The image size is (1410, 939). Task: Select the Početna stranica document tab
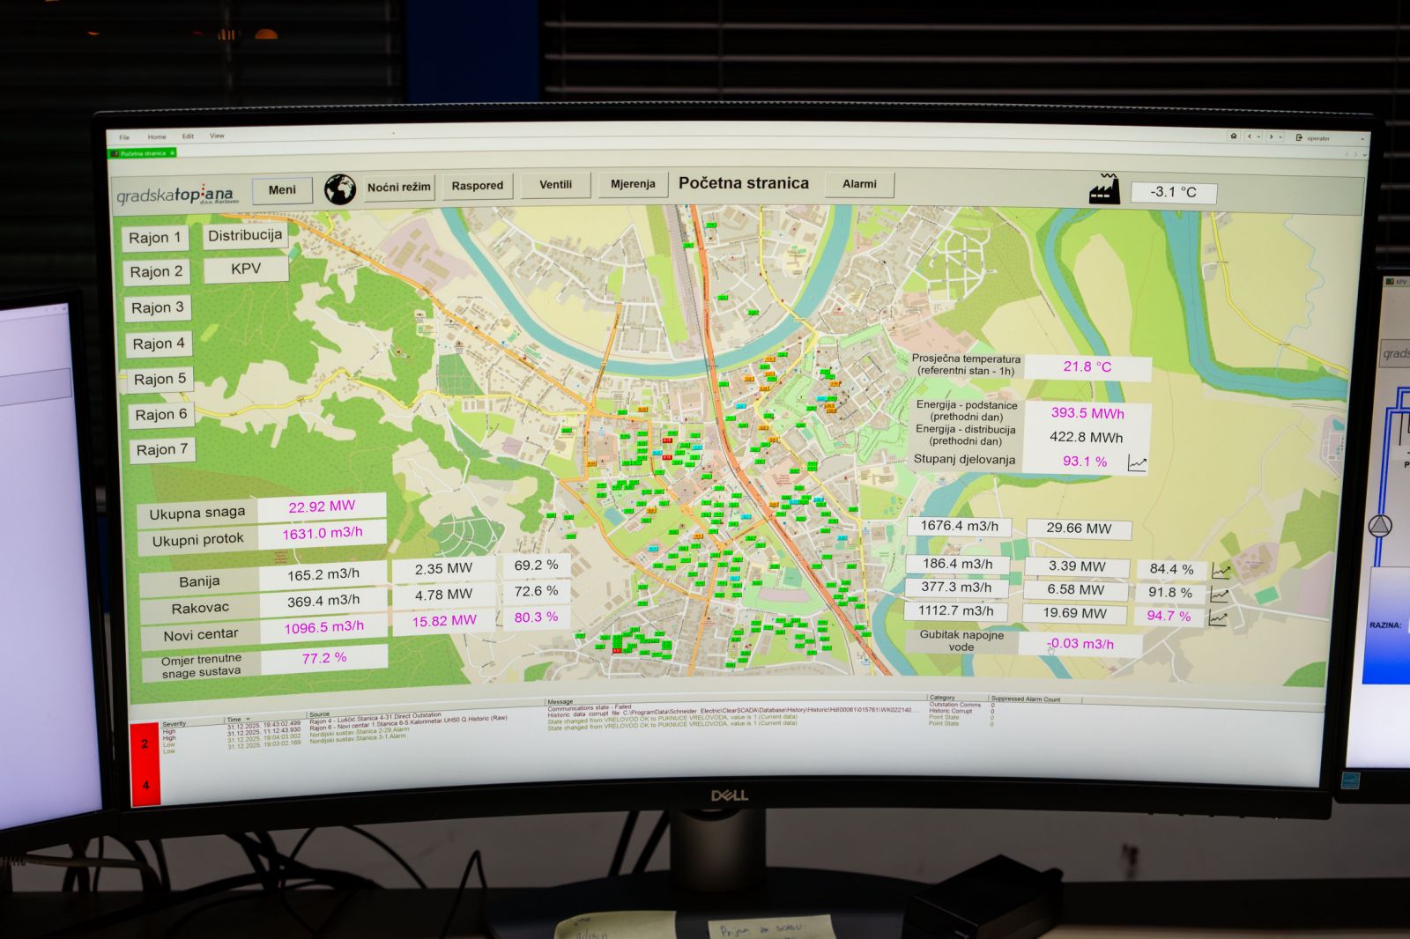click(142, 153)
